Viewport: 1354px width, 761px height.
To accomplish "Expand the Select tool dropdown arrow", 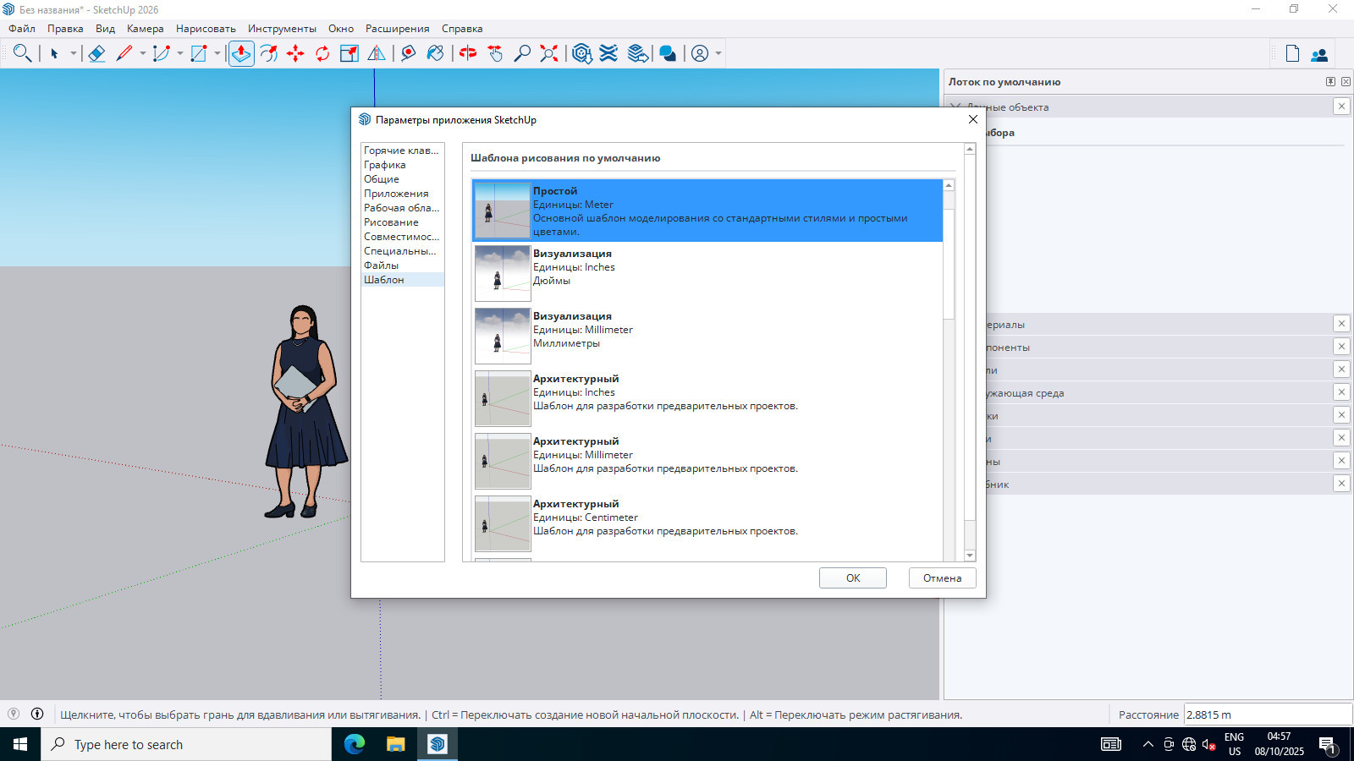I will coord(74,53).
